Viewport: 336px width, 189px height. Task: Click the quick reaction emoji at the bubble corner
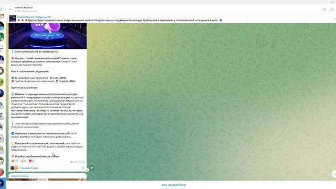[87, 170]
